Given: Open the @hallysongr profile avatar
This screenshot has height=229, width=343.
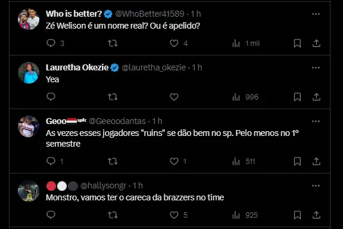Looking at the screenshot, I should coord(29,191).
